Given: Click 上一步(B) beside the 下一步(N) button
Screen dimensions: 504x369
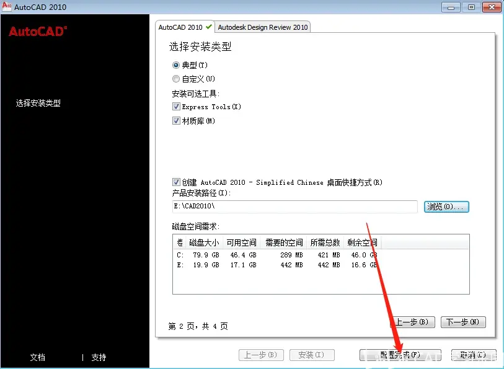Looking at the screenshot, I should (412, 322).
